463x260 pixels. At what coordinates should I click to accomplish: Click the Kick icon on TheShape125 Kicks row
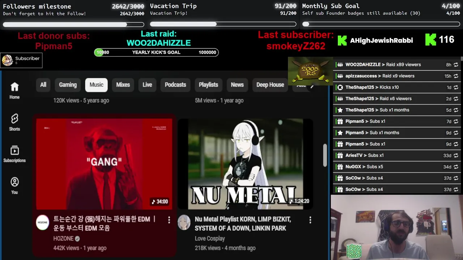(x=340, y=87)
